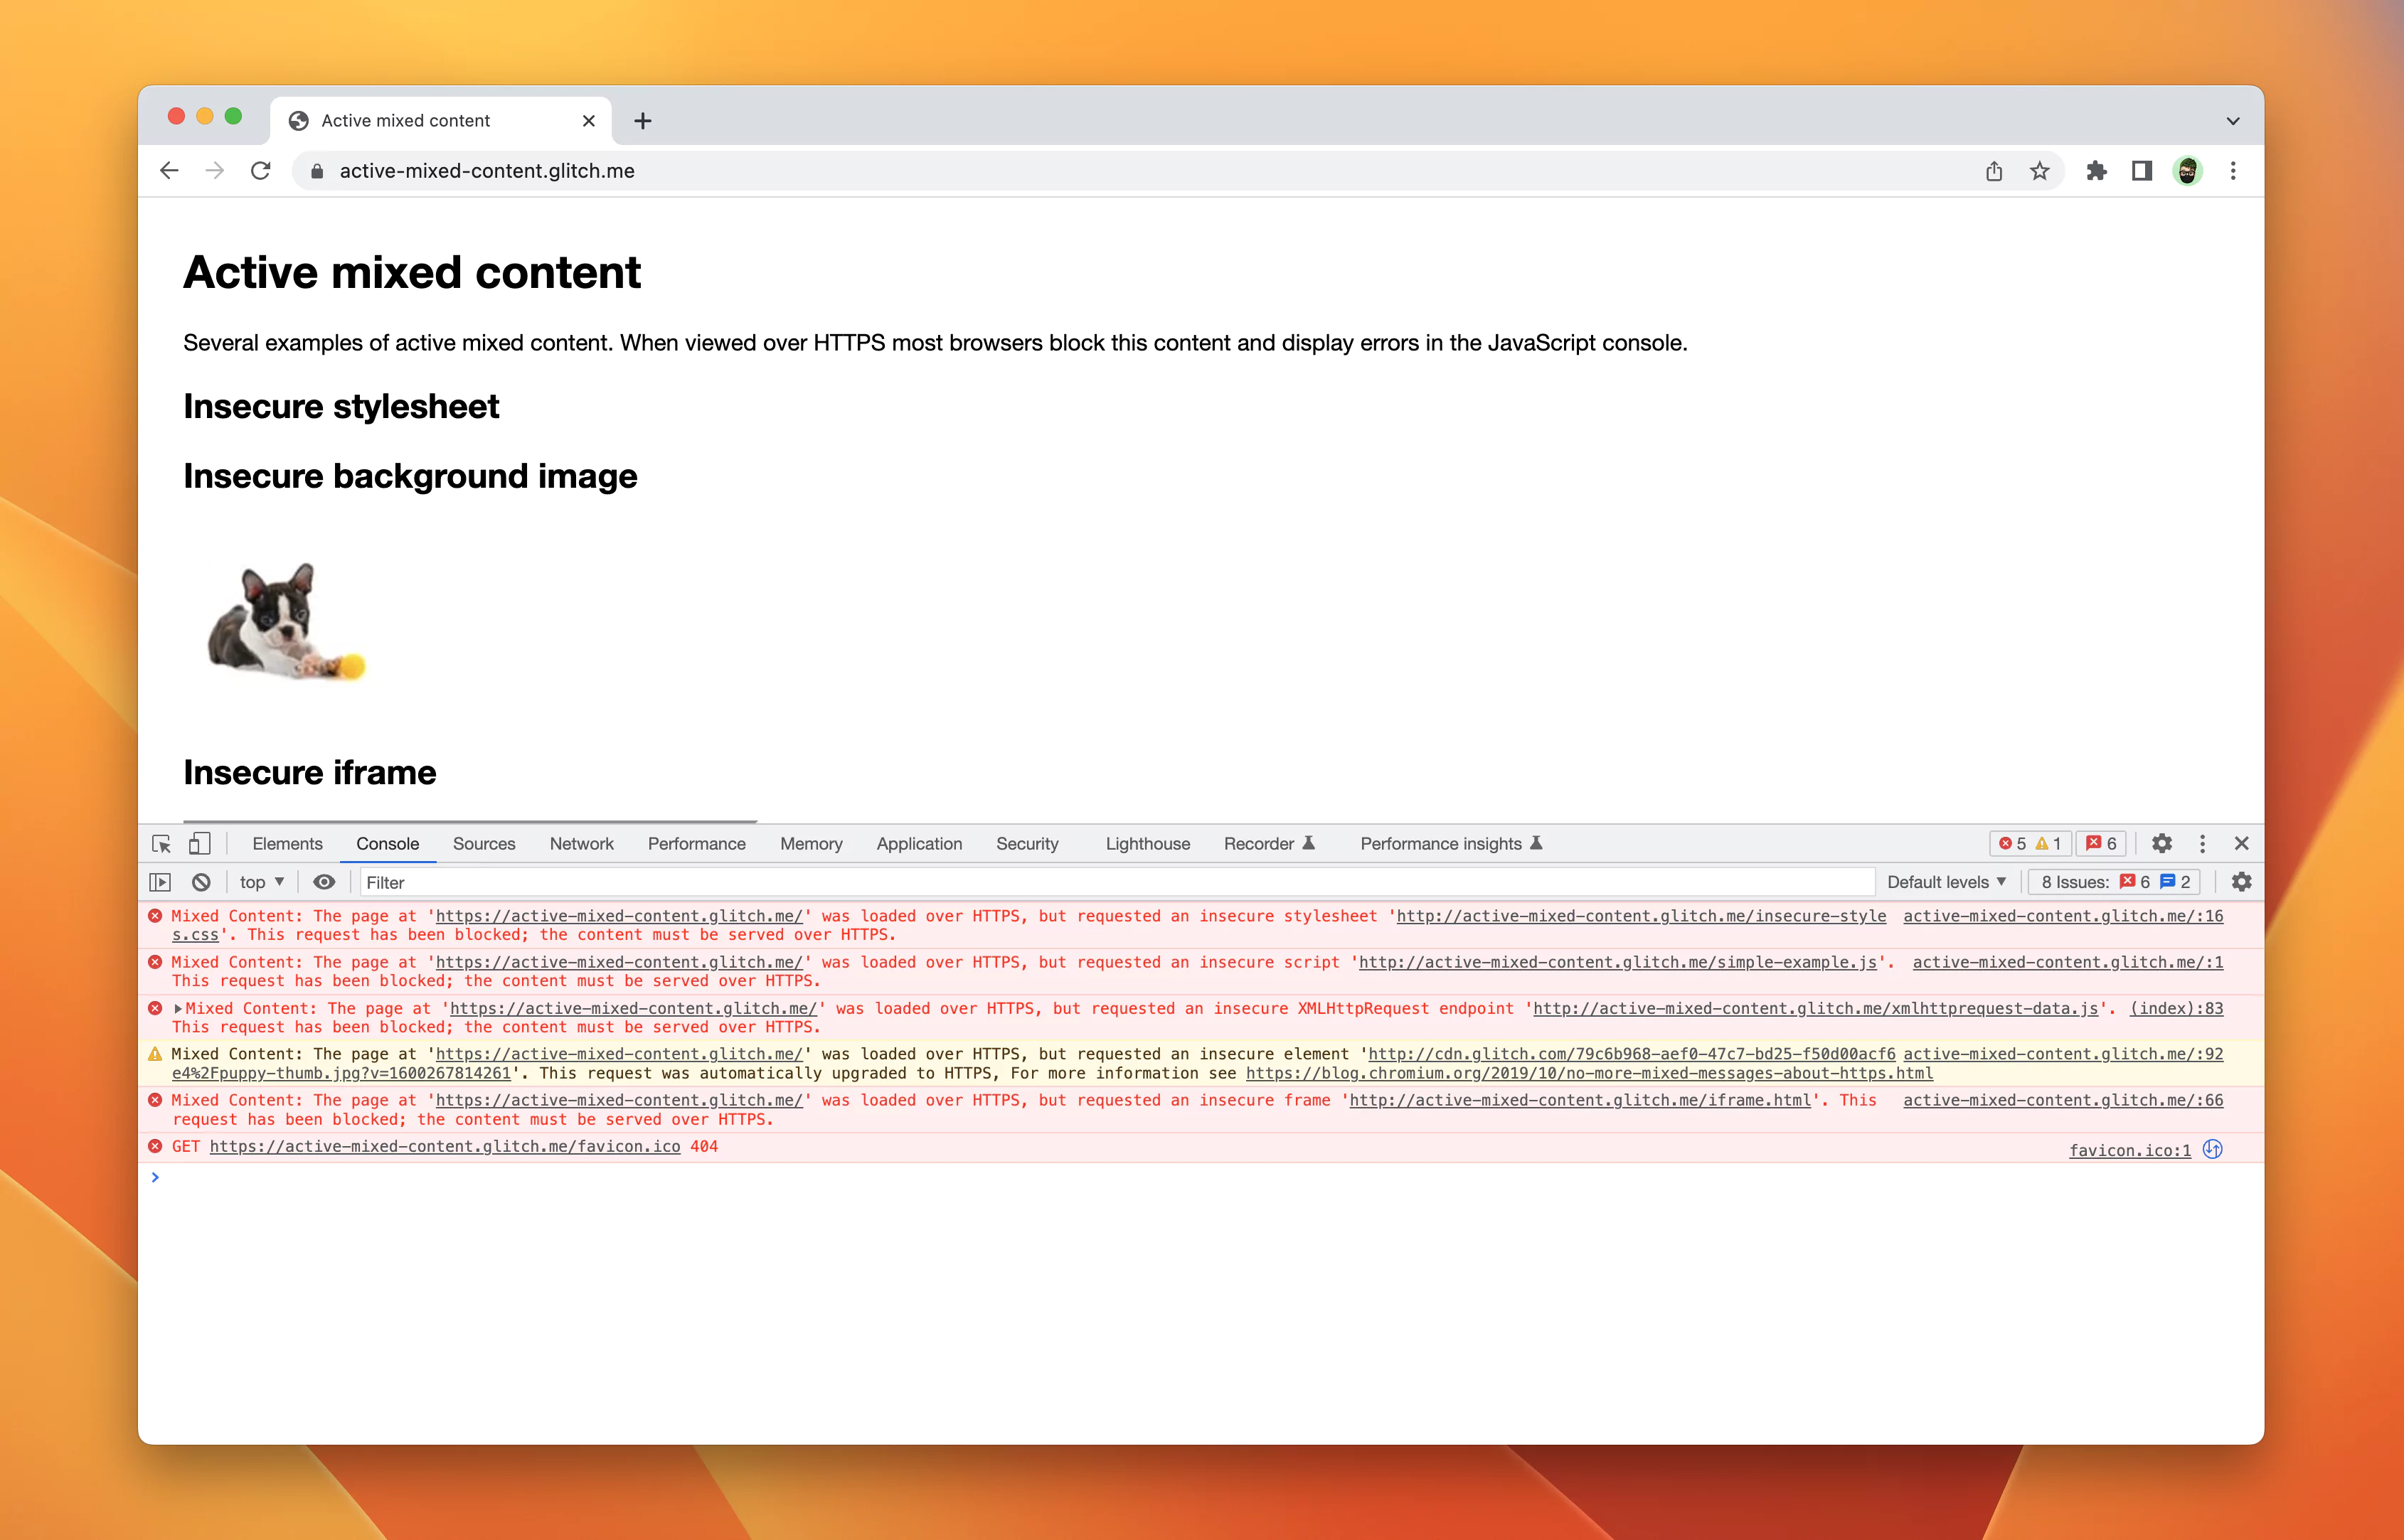Go back with the browser back arrow
The image size is (2404, 1540).
169,171
